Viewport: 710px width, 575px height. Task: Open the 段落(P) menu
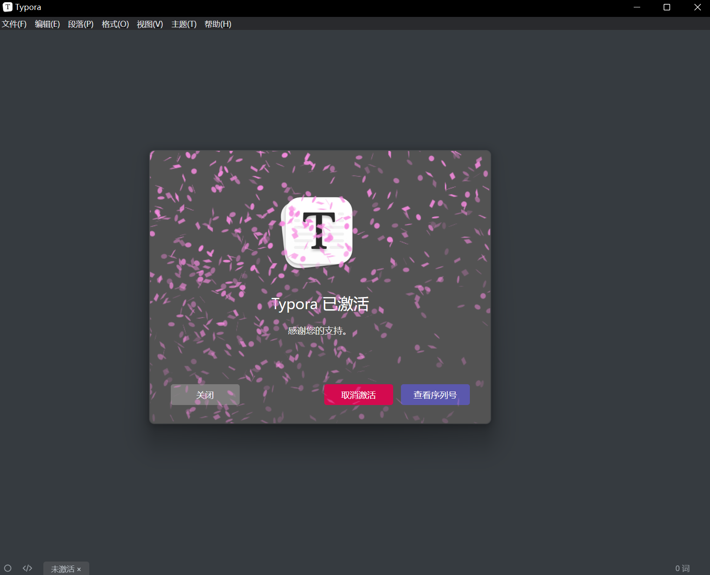point(81,24)
